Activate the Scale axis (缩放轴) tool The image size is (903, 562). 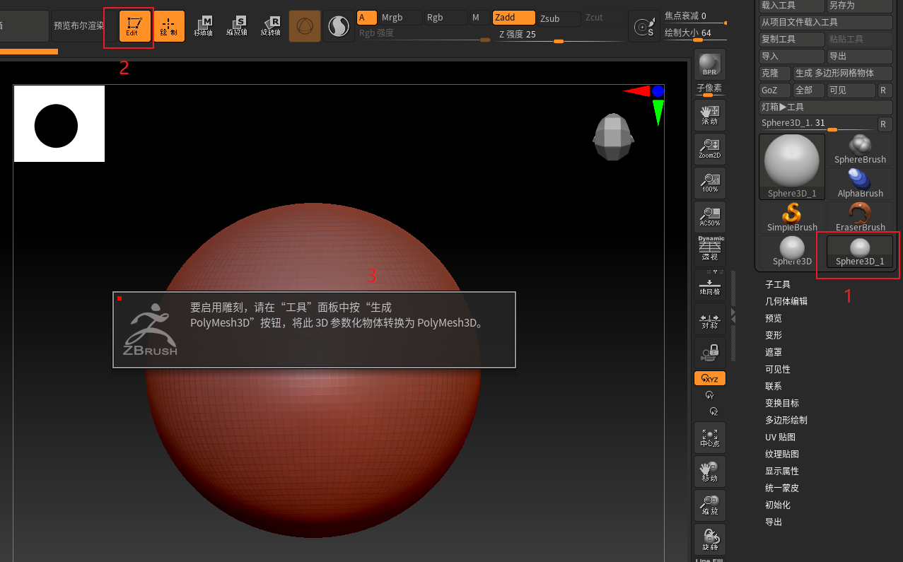pyautogui.click(x=236, y=26)
